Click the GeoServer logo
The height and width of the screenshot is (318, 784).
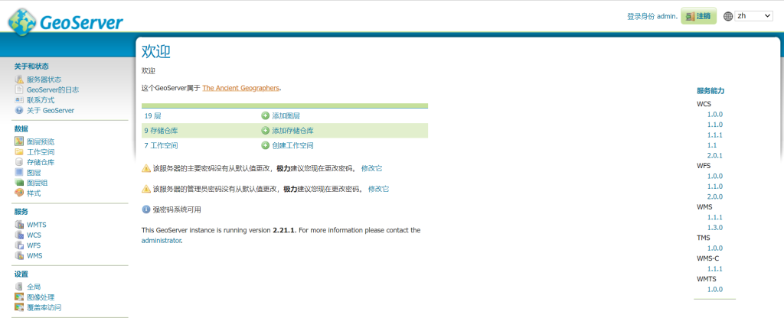65,21
